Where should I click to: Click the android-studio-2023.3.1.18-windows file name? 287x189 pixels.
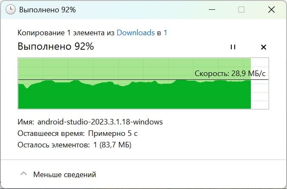100,122
